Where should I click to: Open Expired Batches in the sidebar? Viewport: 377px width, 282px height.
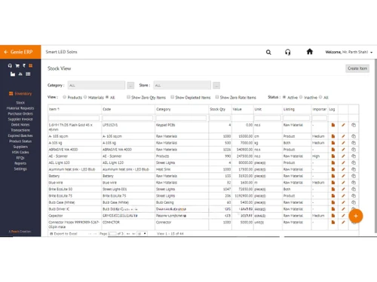coord(20,135)
